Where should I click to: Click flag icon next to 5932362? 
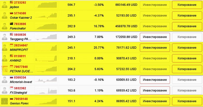point(11,88)
